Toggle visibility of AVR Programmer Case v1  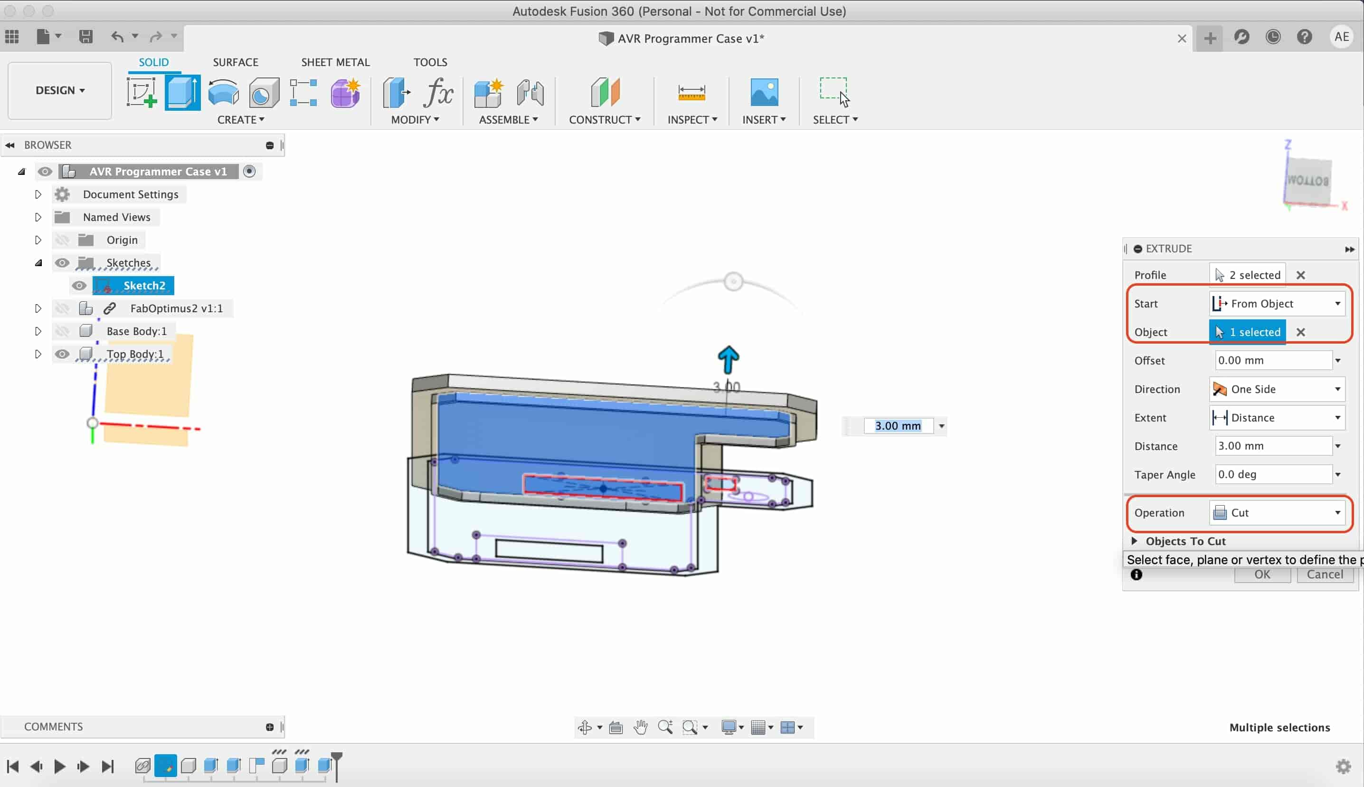45,172
